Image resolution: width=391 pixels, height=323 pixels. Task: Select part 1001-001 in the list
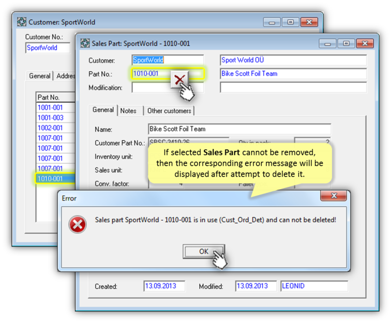click(55, 107)
